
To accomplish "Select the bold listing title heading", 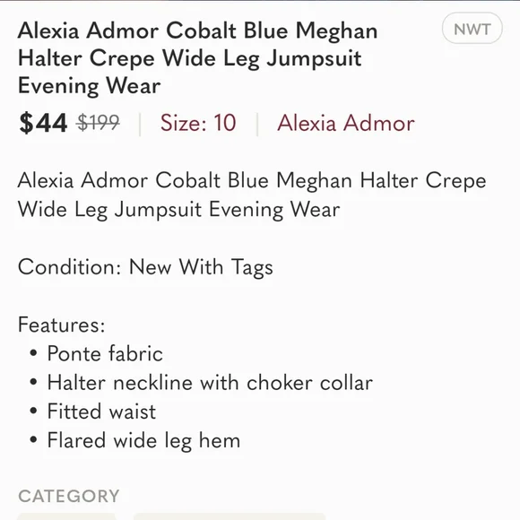I will pyautogui.click(x=197, y=58).
